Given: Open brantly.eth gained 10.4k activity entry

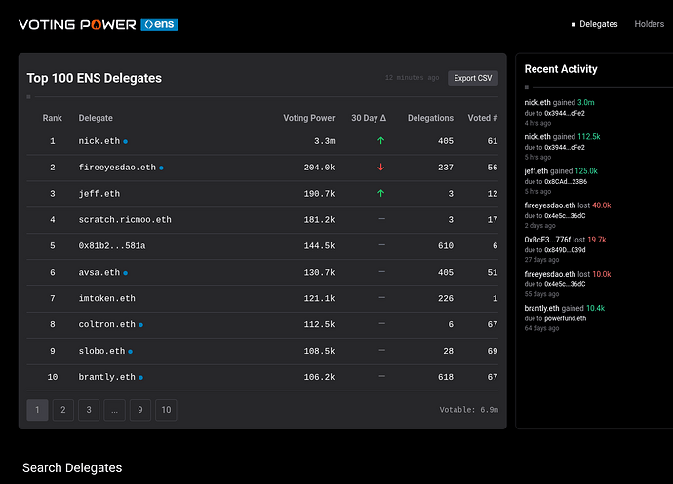Looking at the screenshot, I should coord(565,318).
